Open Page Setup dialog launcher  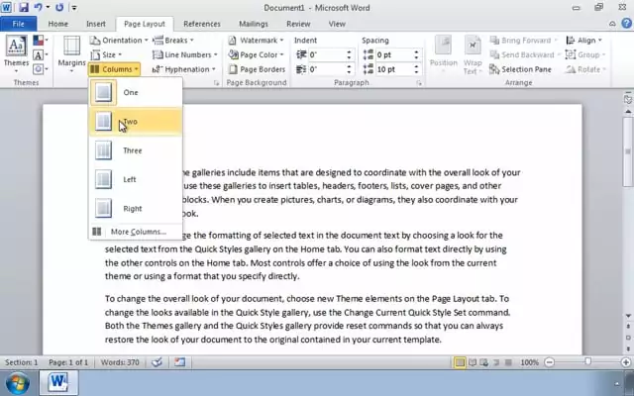click(216, 83)
